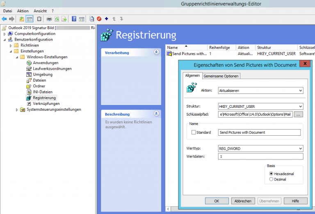
Task: Select the Hexadezimal radio button
Action: [271, 173]
